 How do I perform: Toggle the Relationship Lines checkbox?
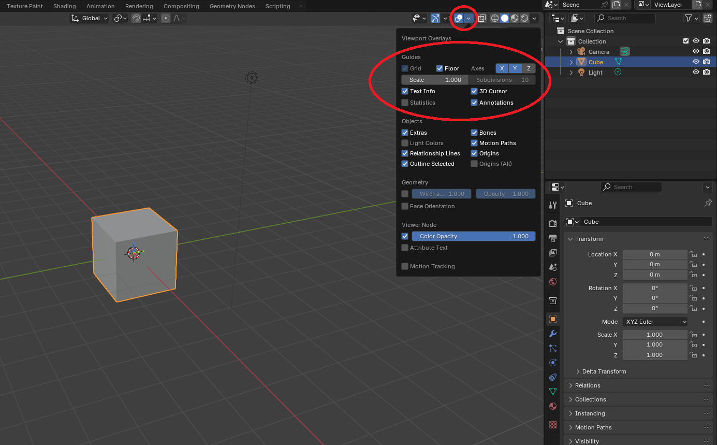click(405, 153)
